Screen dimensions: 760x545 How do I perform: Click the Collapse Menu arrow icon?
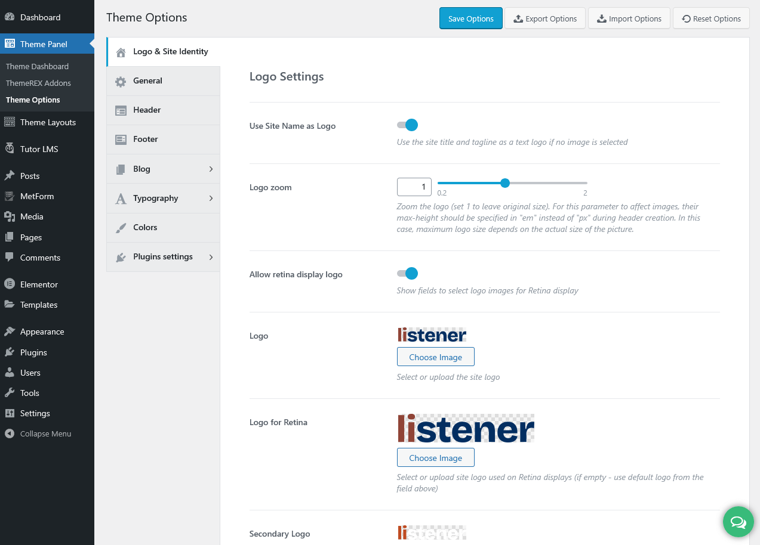[10, 434]
